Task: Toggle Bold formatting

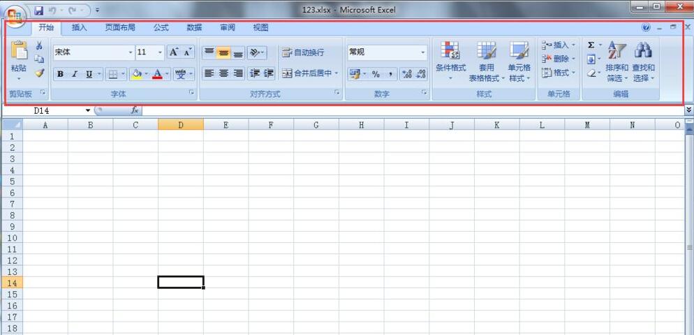Action: click(60, 75)
